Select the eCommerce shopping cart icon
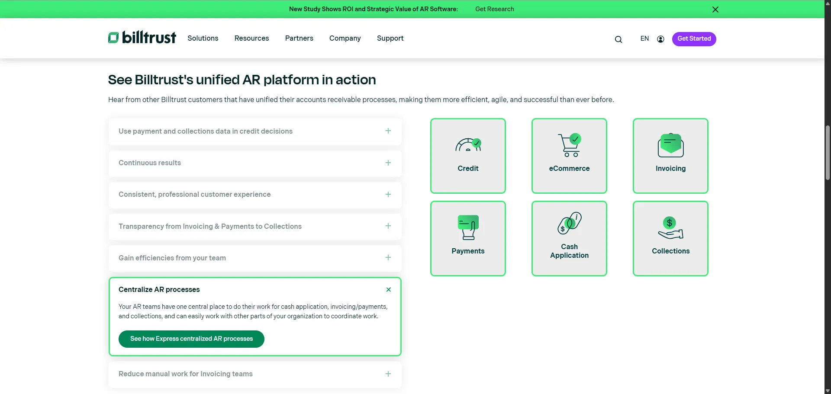 click(570, 145)
